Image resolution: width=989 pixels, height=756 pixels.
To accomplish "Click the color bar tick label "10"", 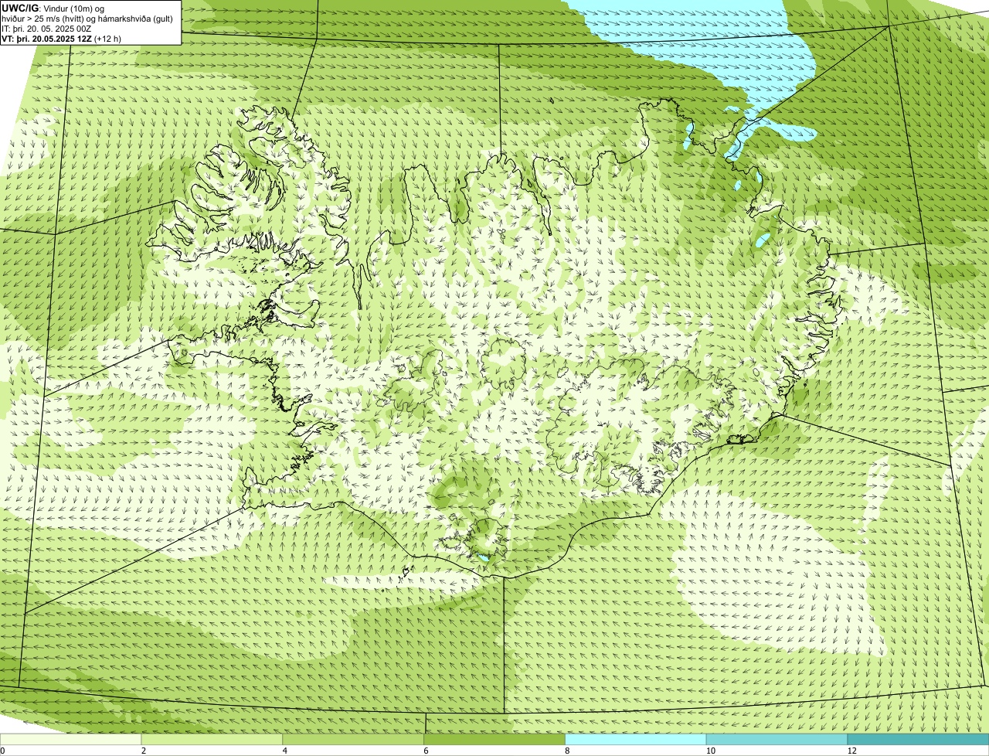I will pyautogui.click(x=710, y=751).
